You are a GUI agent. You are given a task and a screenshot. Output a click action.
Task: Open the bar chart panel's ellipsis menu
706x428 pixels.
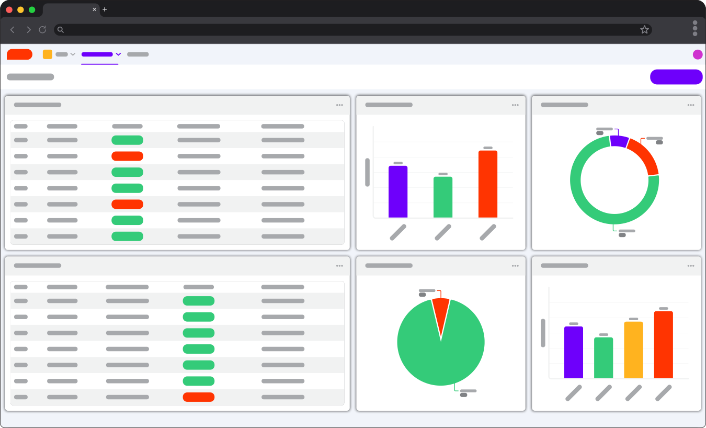coord(515,105)
